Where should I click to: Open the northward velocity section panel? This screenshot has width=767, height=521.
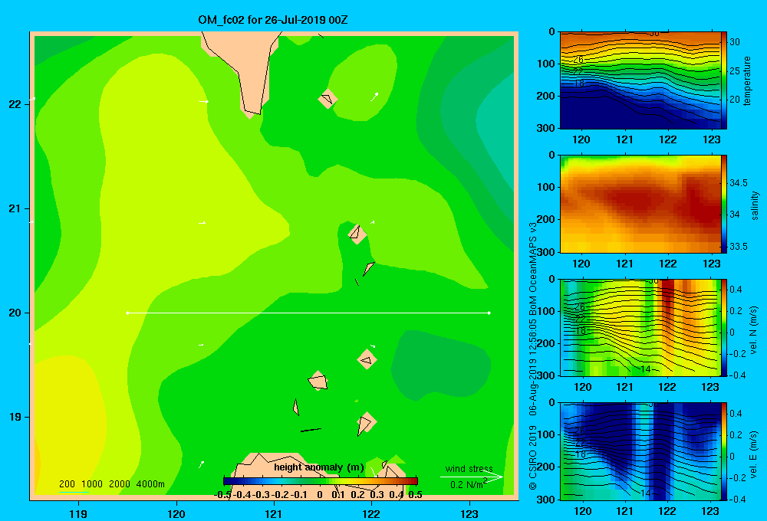[x=640, y=327]
